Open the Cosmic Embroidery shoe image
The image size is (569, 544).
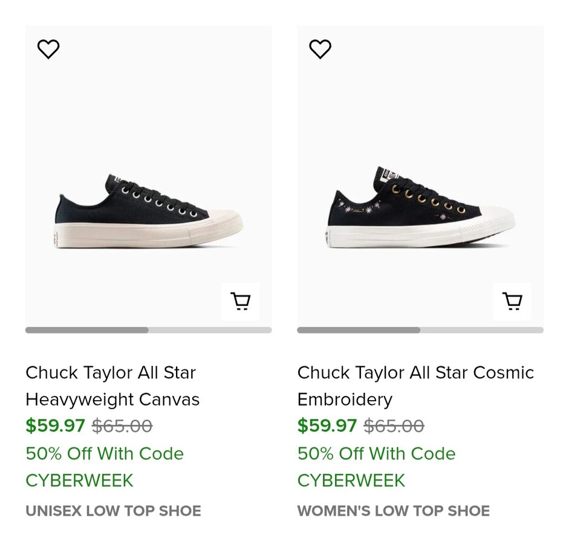[420, 209]
